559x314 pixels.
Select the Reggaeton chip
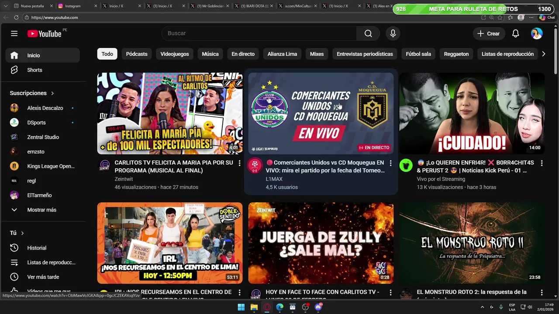[x=456, y=54]
